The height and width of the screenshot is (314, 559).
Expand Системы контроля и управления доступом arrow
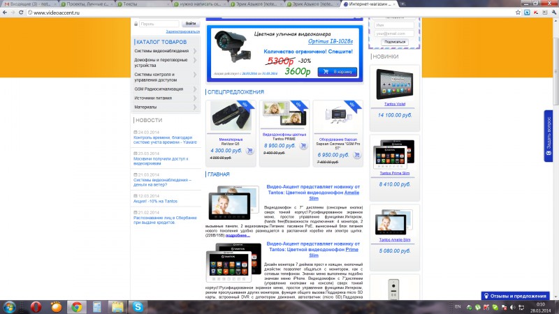[x=195, y=75]
